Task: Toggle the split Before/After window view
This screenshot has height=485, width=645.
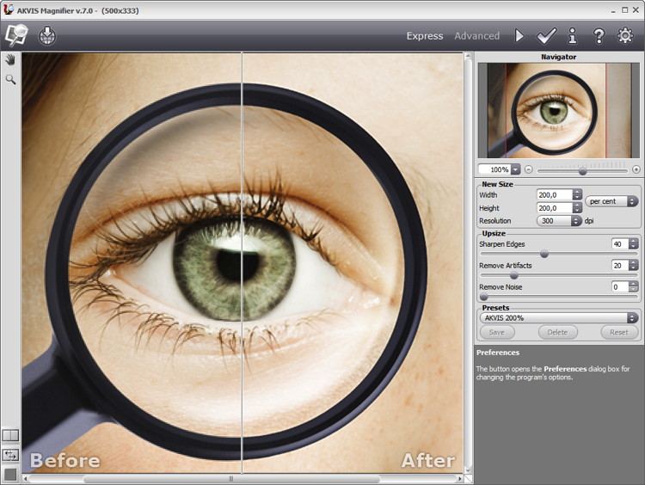Action: point(10,436)
